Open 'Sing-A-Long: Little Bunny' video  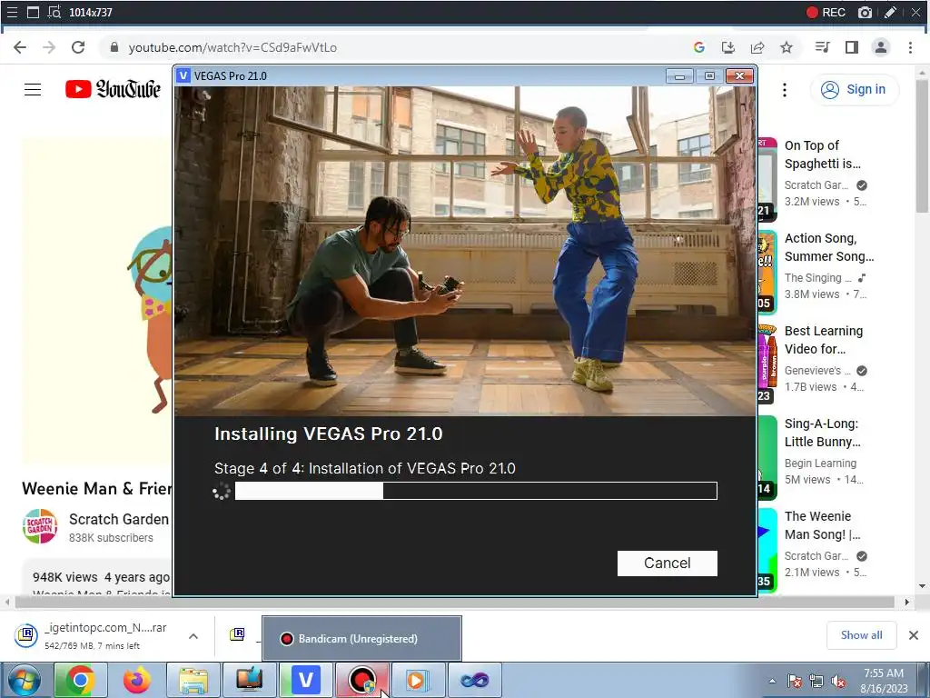click(x=822, y=433)
